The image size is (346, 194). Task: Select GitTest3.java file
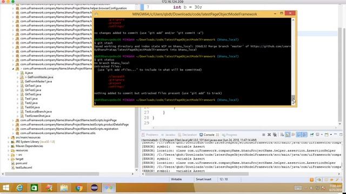[33, 94]
